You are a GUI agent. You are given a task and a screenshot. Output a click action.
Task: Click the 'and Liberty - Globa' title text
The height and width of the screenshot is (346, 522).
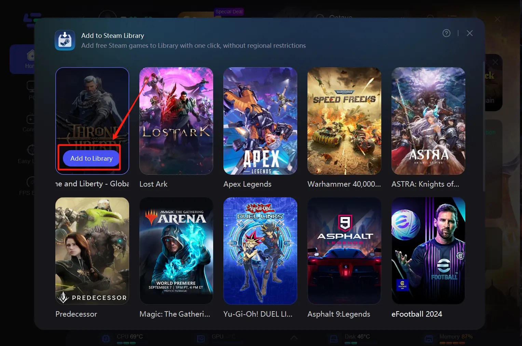click(x=92, y=184)
